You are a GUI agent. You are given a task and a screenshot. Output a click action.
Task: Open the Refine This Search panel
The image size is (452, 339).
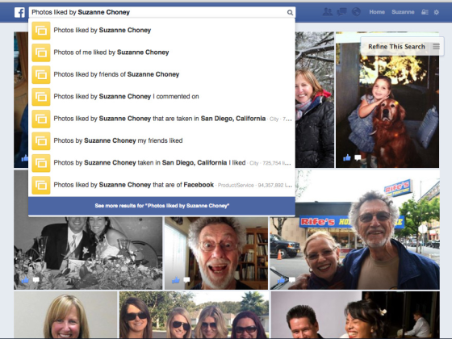coord(402,47)
